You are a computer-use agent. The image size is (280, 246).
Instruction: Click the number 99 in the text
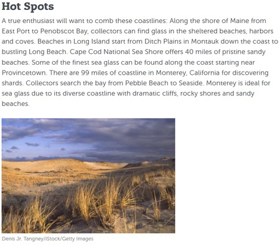(x=85, y=73)
